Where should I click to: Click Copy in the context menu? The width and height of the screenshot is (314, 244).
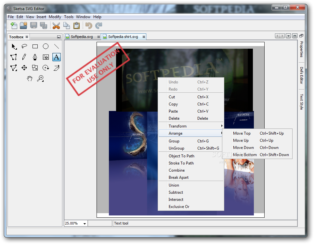click(191, 104)
